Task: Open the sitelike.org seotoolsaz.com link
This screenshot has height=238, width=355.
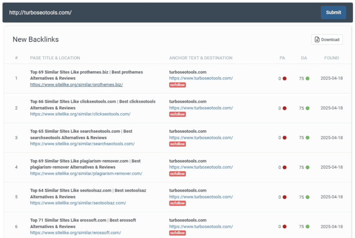Action: coord(78,203)
